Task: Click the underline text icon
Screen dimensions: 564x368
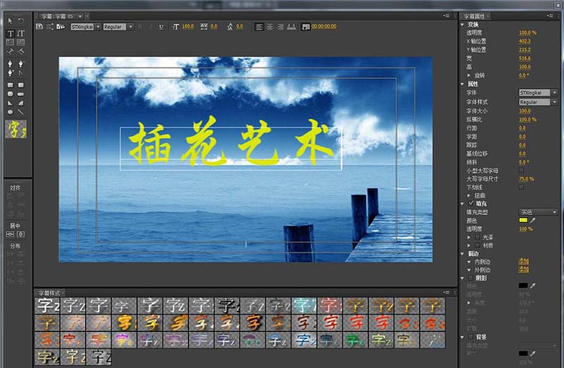Action: tap(160, 27)
